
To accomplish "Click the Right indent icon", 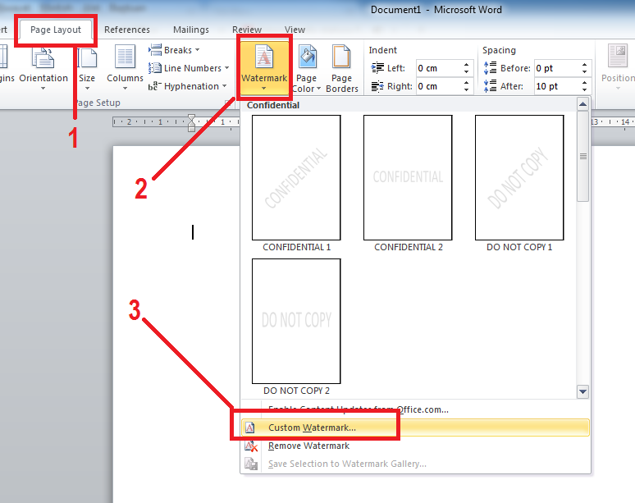I will pyautogui.click(x=377, y=86).
